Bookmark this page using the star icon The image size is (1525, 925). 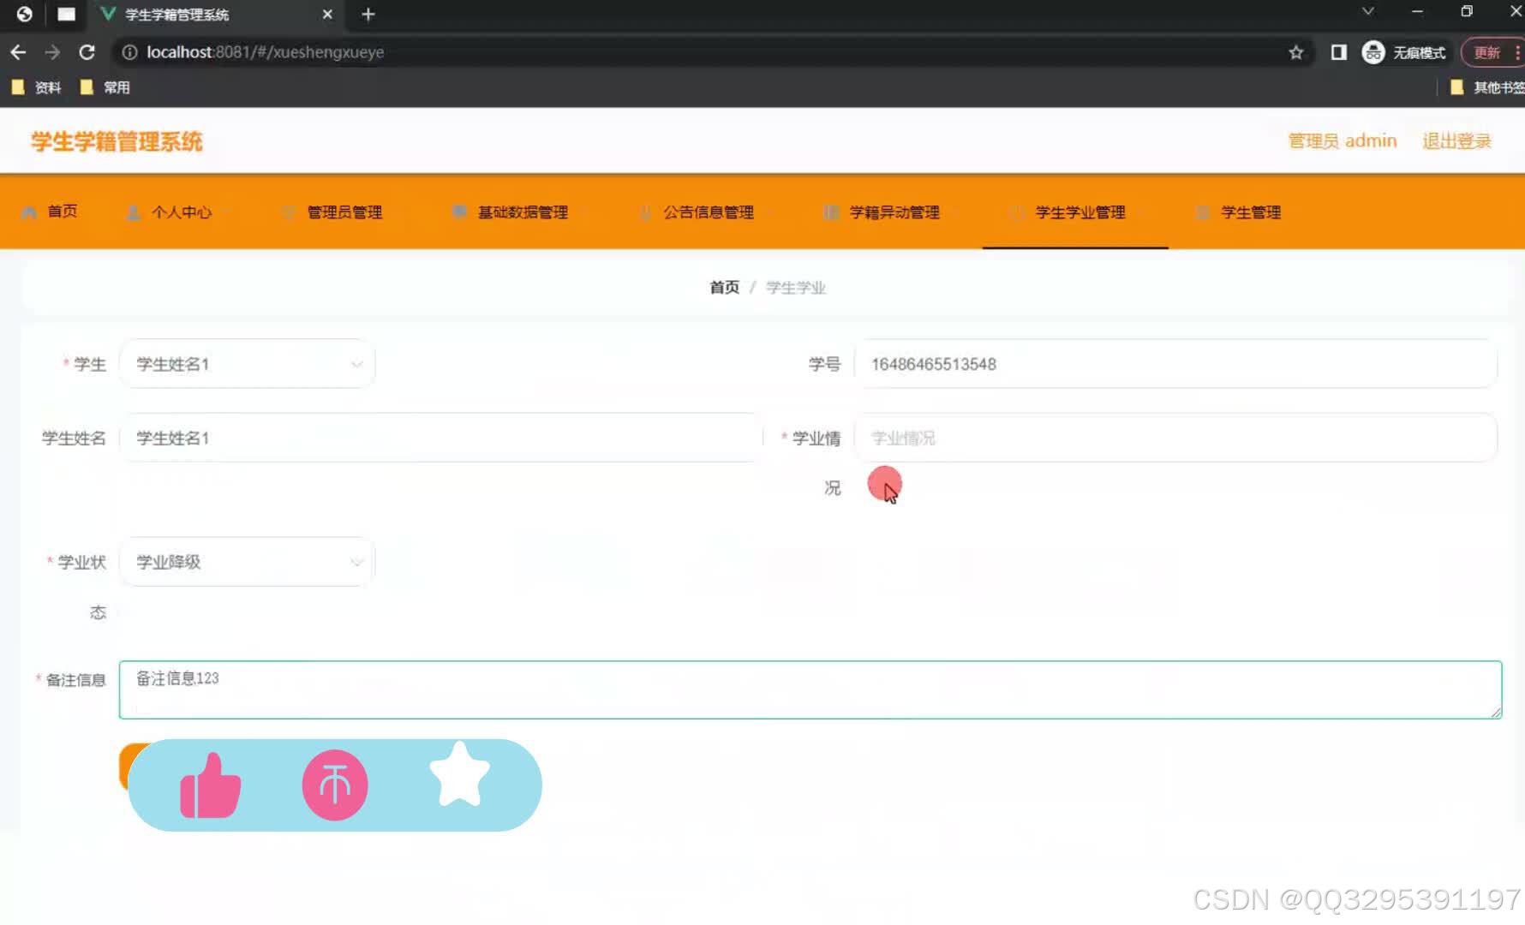pos(1295,52)
